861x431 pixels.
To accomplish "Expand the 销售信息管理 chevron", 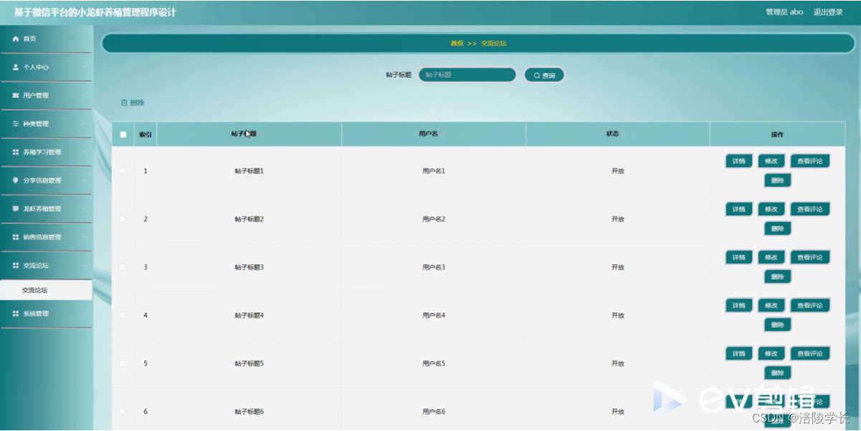I will pyautogui.click(x=84, y=237).
